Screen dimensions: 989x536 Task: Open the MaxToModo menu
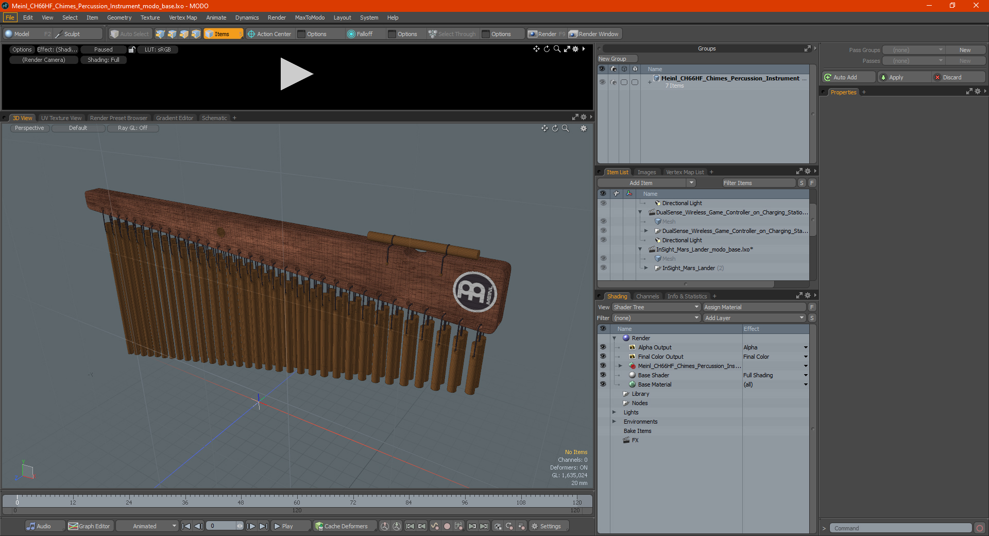click(x=310, y=18)
